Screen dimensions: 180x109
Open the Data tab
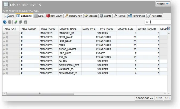point(39,16)
